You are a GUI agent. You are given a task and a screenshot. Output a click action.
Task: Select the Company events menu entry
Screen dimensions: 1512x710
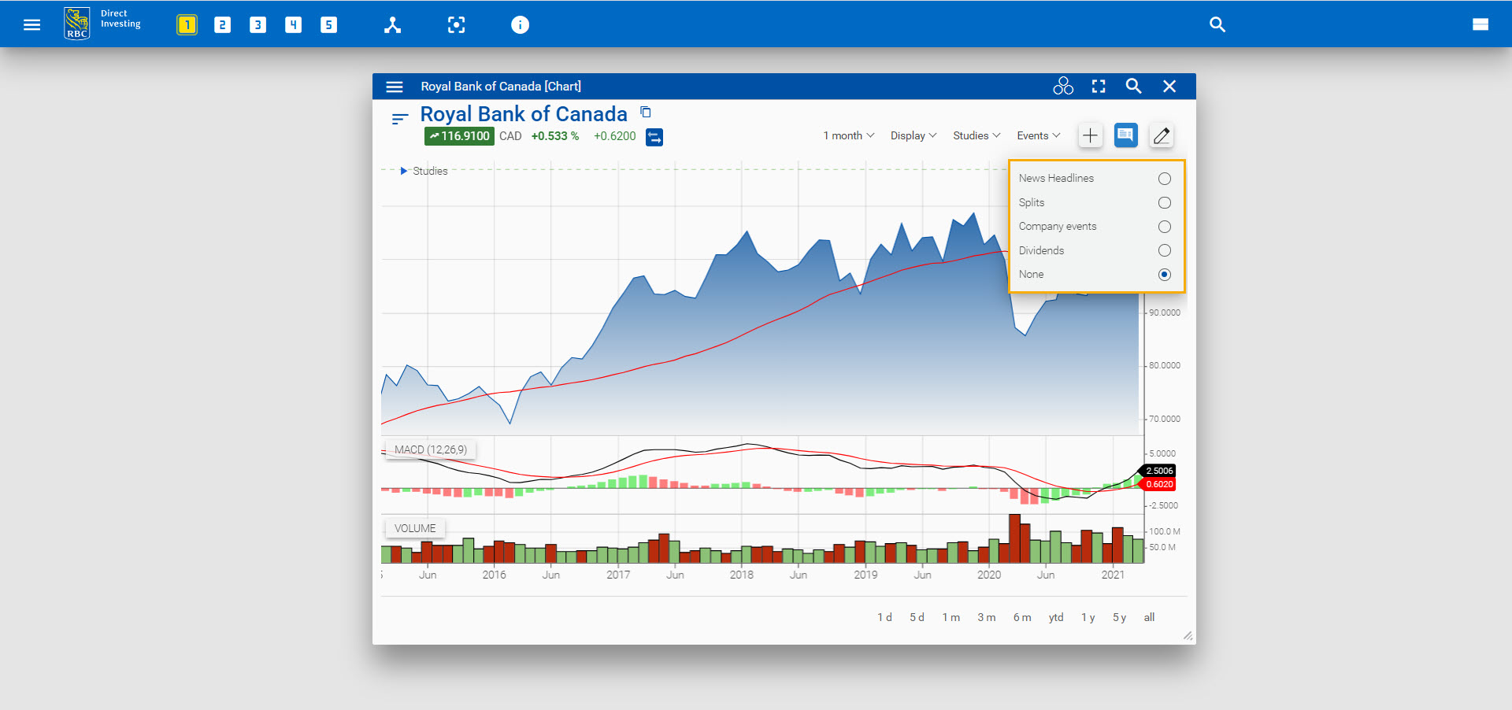click(1057, 227)
